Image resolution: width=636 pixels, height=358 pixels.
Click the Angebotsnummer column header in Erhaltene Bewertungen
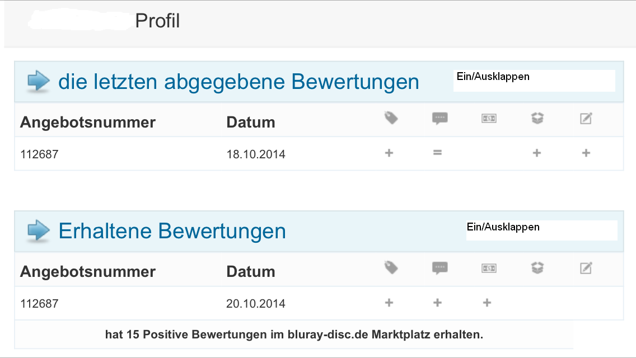tap(88, 272)
